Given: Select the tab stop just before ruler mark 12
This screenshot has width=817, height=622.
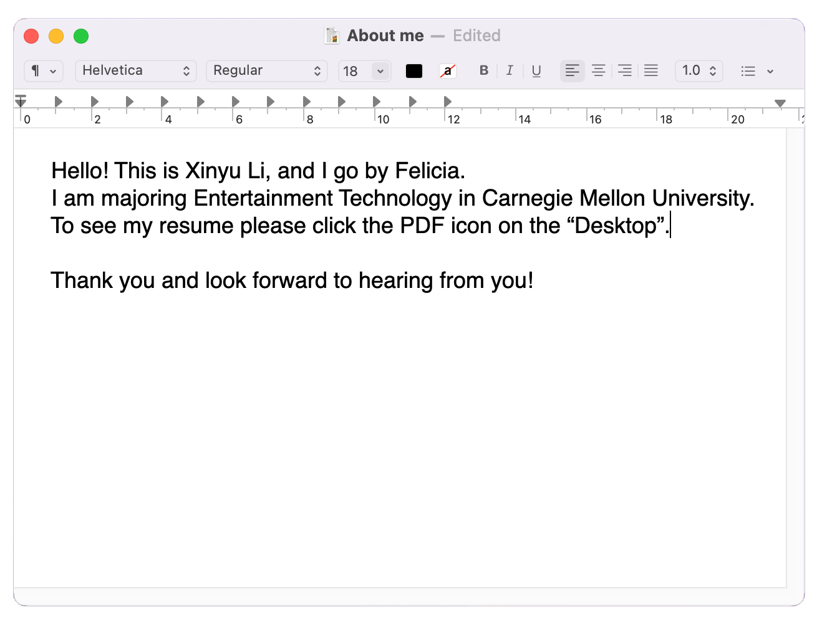Looking at the screenshot, I should pyautogui.click(x=447, y=102).
